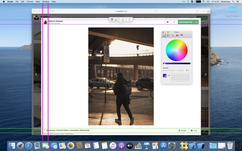Screen dimensions: 242x151
Task: Click the Download free button
Action: click(186, 22)
